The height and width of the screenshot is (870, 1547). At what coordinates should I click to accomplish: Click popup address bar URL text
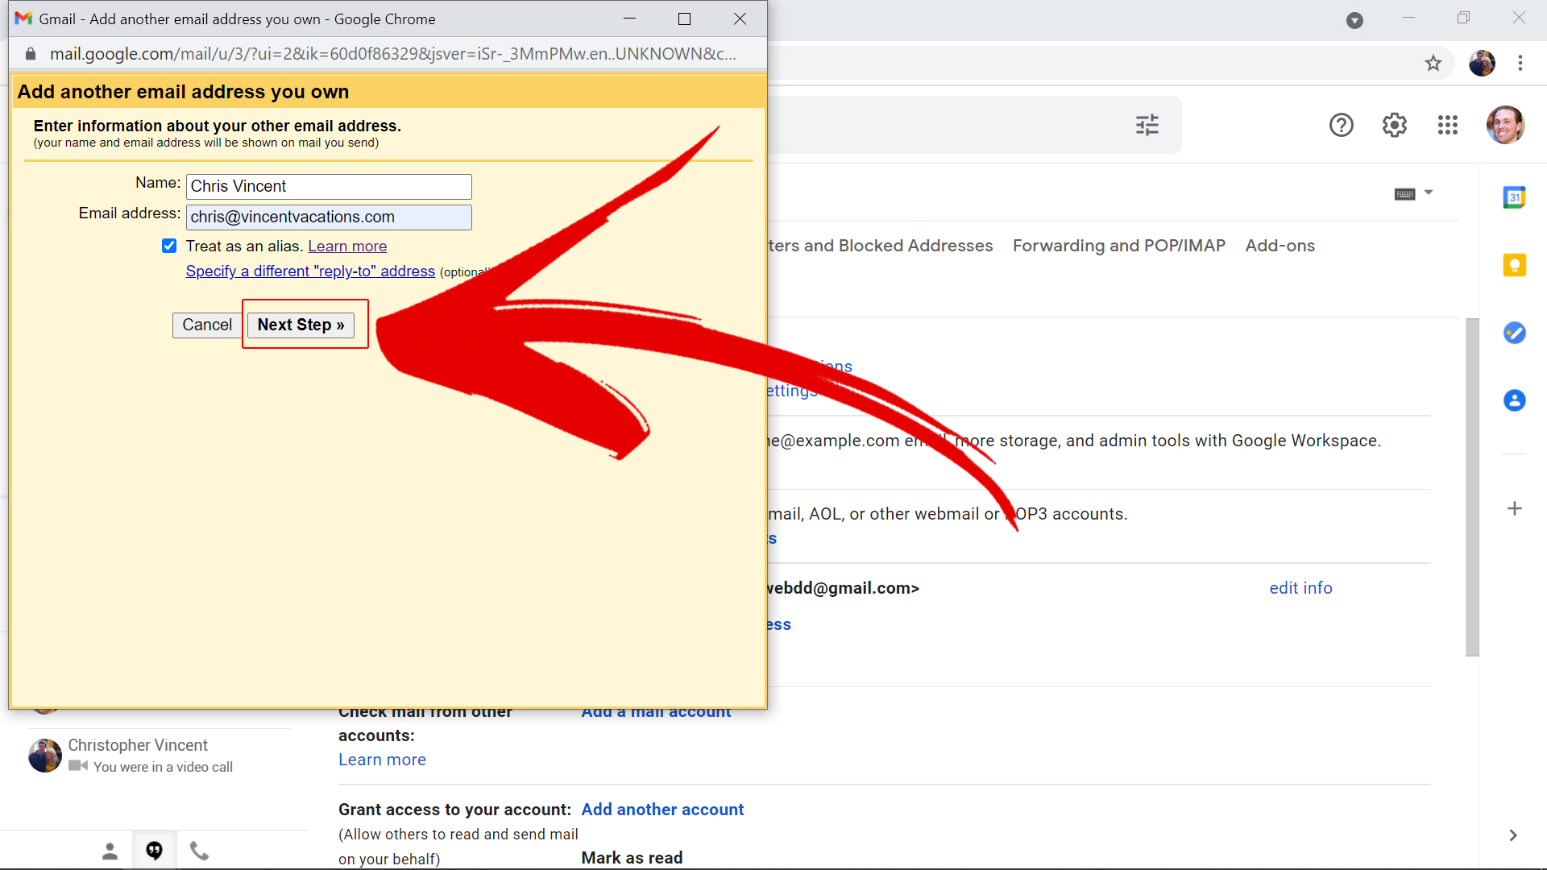pos(393,54)
